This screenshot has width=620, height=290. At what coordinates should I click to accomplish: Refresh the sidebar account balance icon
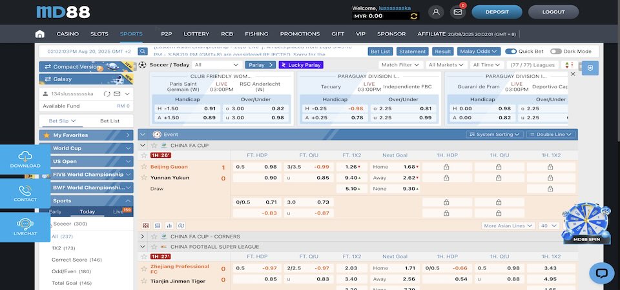pos(107,94)
